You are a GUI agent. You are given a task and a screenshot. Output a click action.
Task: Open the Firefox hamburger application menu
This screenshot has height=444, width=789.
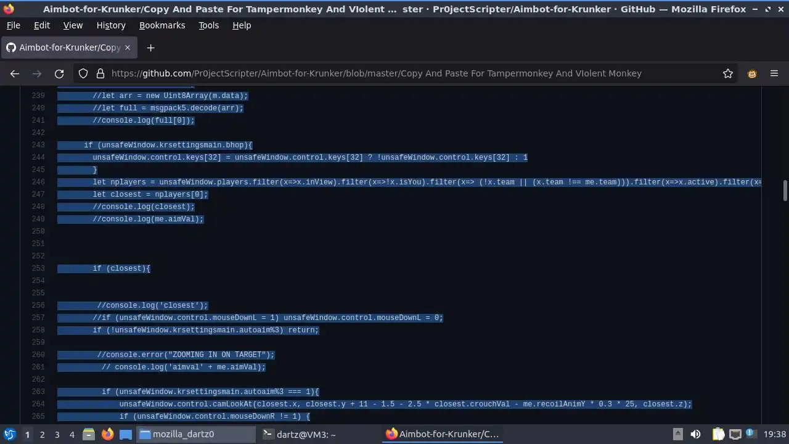[x=774, y=73]
